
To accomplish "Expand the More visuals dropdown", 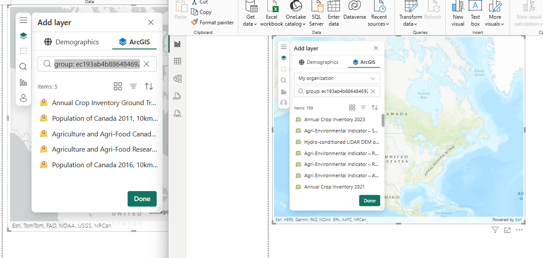I will pyautogui.click(x=495, y=24).
